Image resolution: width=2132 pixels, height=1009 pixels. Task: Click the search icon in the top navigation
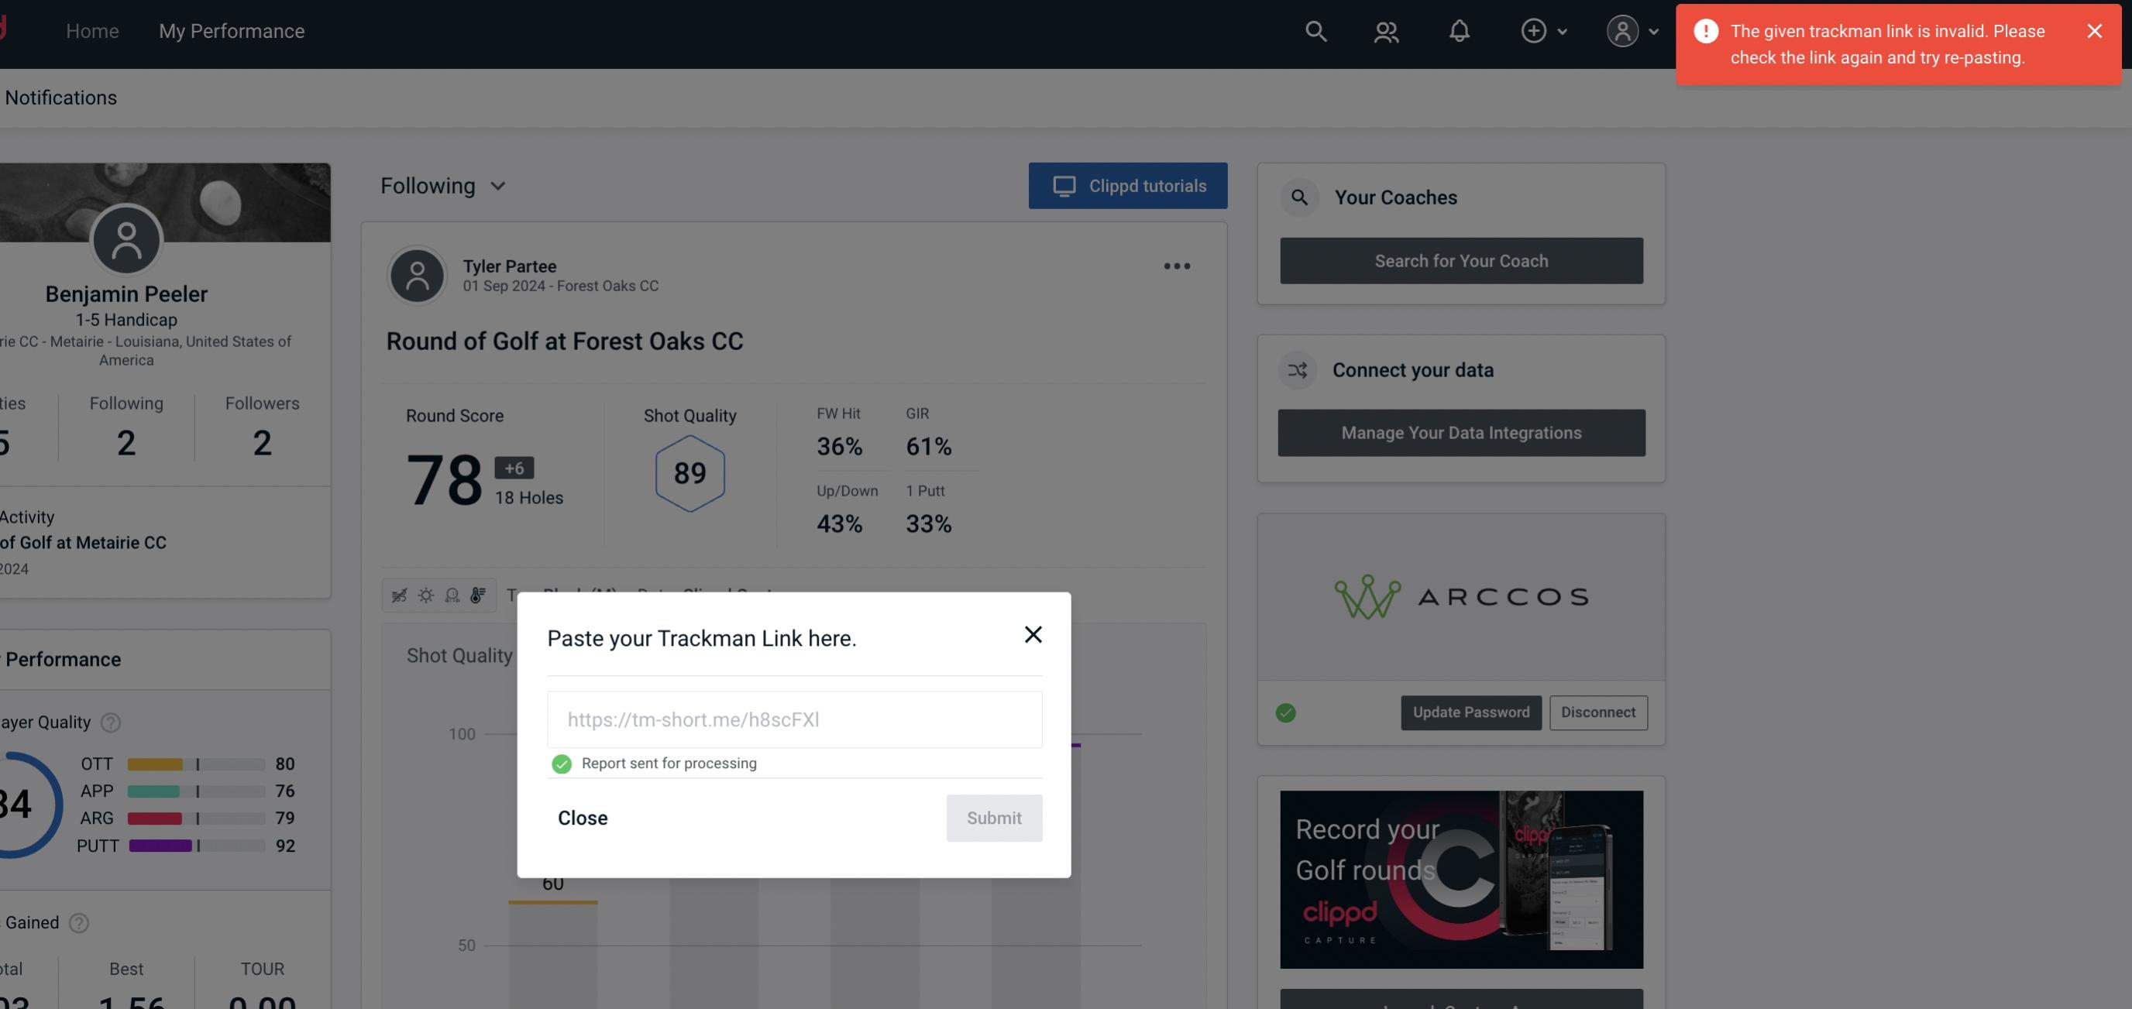tap(1315, 30)
